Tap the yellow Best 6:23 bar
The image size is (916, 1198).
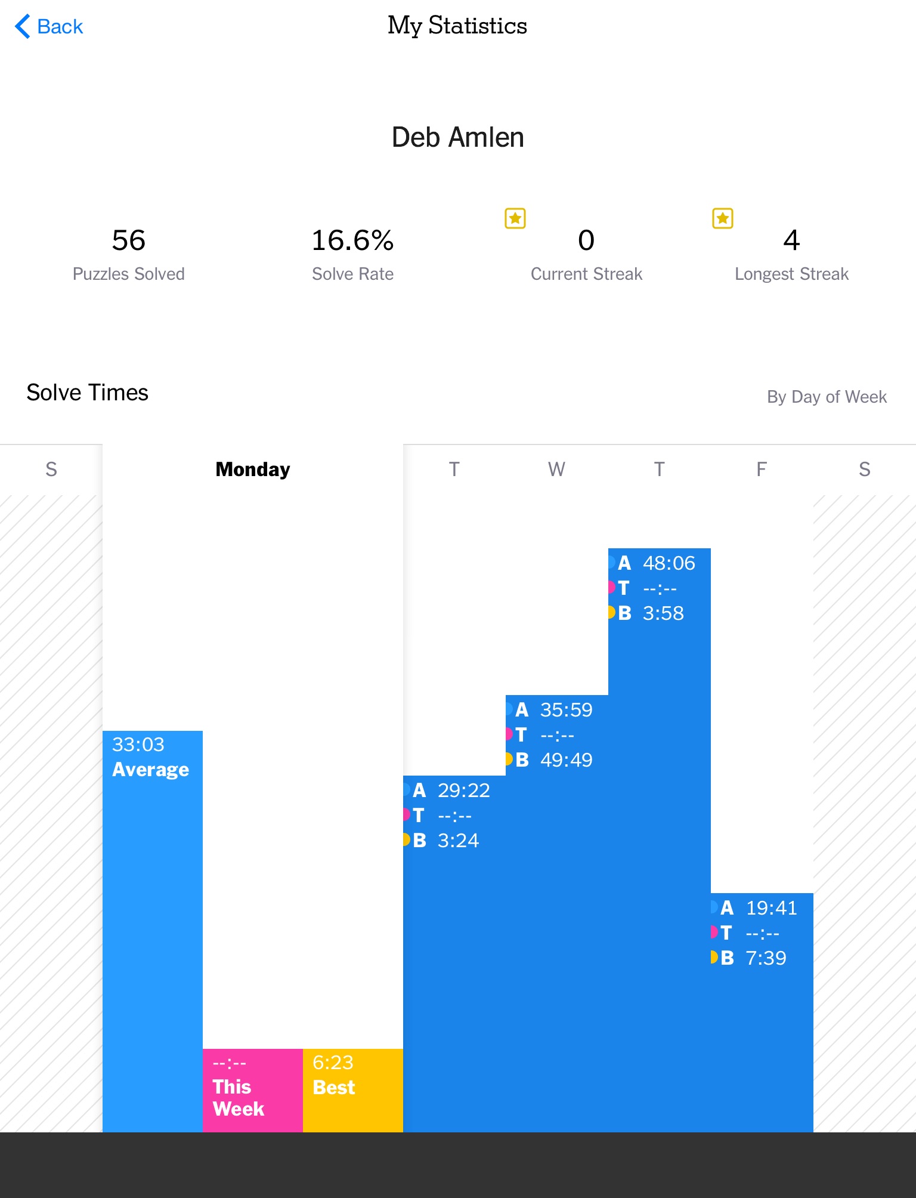click(353, 1091)
